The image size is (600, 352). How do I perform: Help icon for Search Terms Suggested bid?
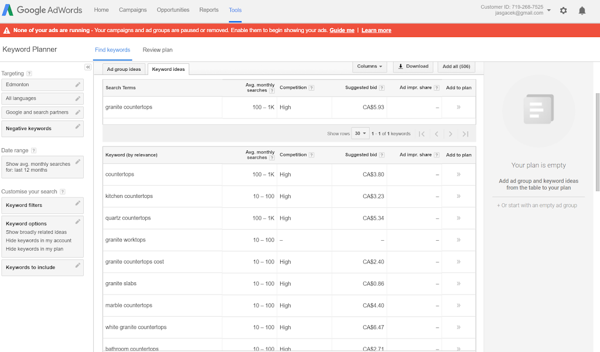coord(382,88)
